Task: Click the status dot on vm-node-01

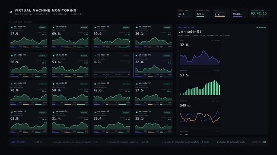Action: coord(12,28)
